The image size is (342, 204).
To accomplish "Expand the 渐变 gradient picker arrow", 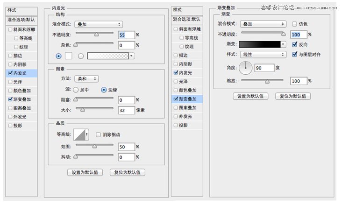I will (283, 44).
